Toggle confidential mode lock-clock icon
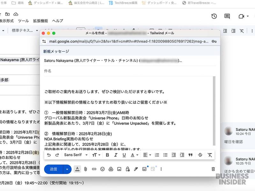The image size is (255, 191). coord(128,169)
